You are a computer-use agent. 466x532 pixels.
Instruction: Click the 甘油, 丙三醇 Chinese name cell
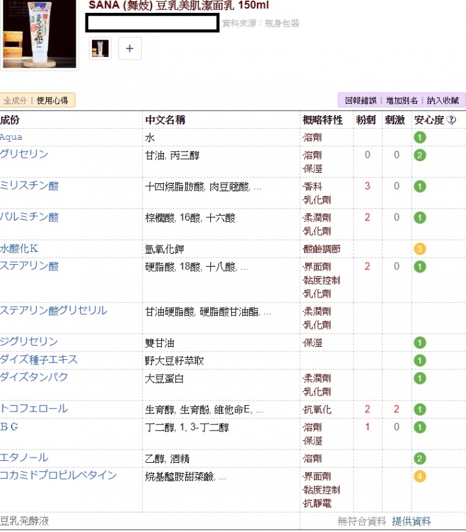coord(172,155)
